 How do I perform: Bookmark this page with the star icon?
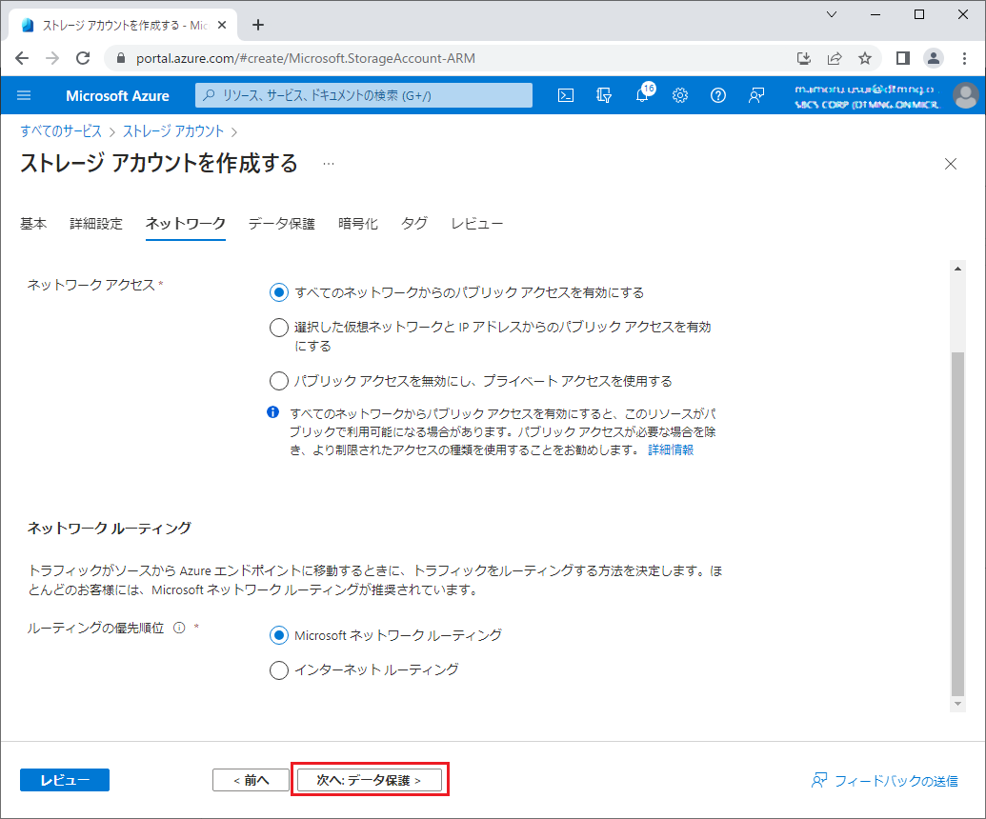[x=865, y=58]
